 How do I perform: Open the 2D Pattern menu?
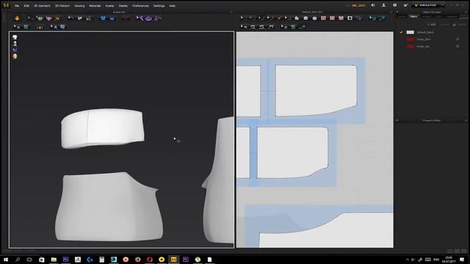[62, 6]
